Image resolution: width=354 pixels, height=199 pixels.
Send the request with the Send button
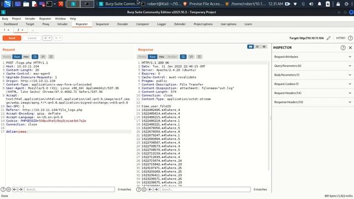point(12,38)
